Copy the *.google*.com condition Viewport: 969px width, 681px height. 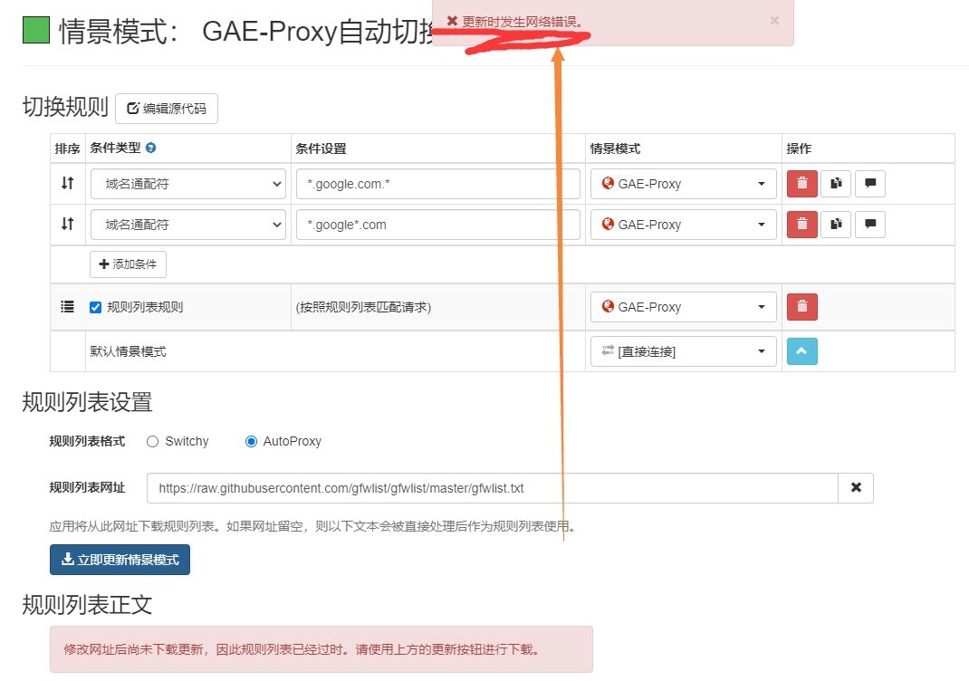[x=836, y=224]
